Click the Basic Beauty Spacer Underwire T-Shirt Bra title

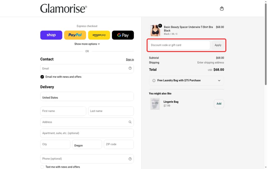pyautogui.click(x=188, y=29)
